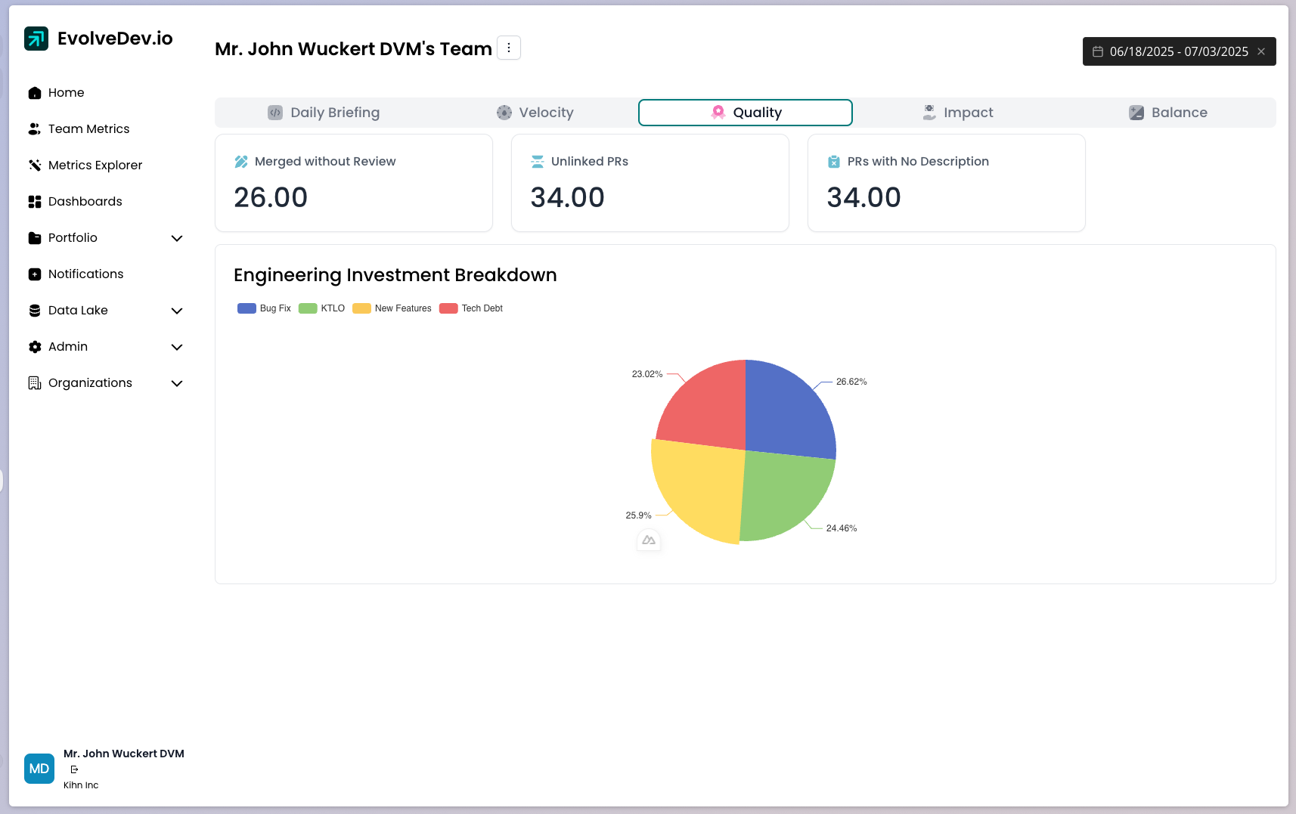1296x814 pixels.
Task: Toggle New Features series in legend
Action: click(x=392, y=308)
